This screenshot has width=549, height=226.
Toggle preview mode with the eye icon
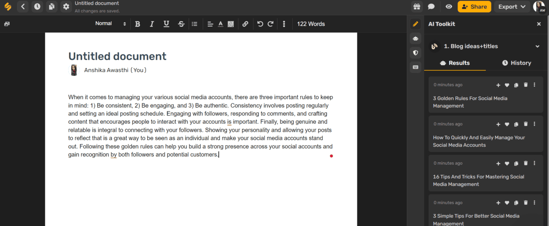tap(449, 7)
